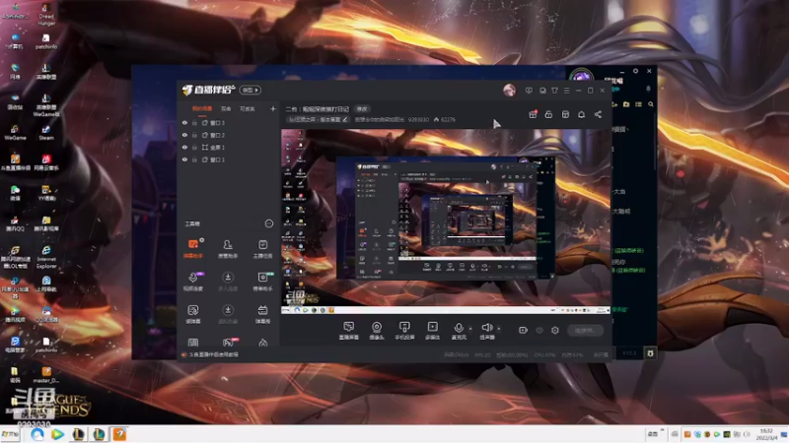Toggle lock on 窗口3 source
The width and height of the screenshot is (789, 443).
194,123
